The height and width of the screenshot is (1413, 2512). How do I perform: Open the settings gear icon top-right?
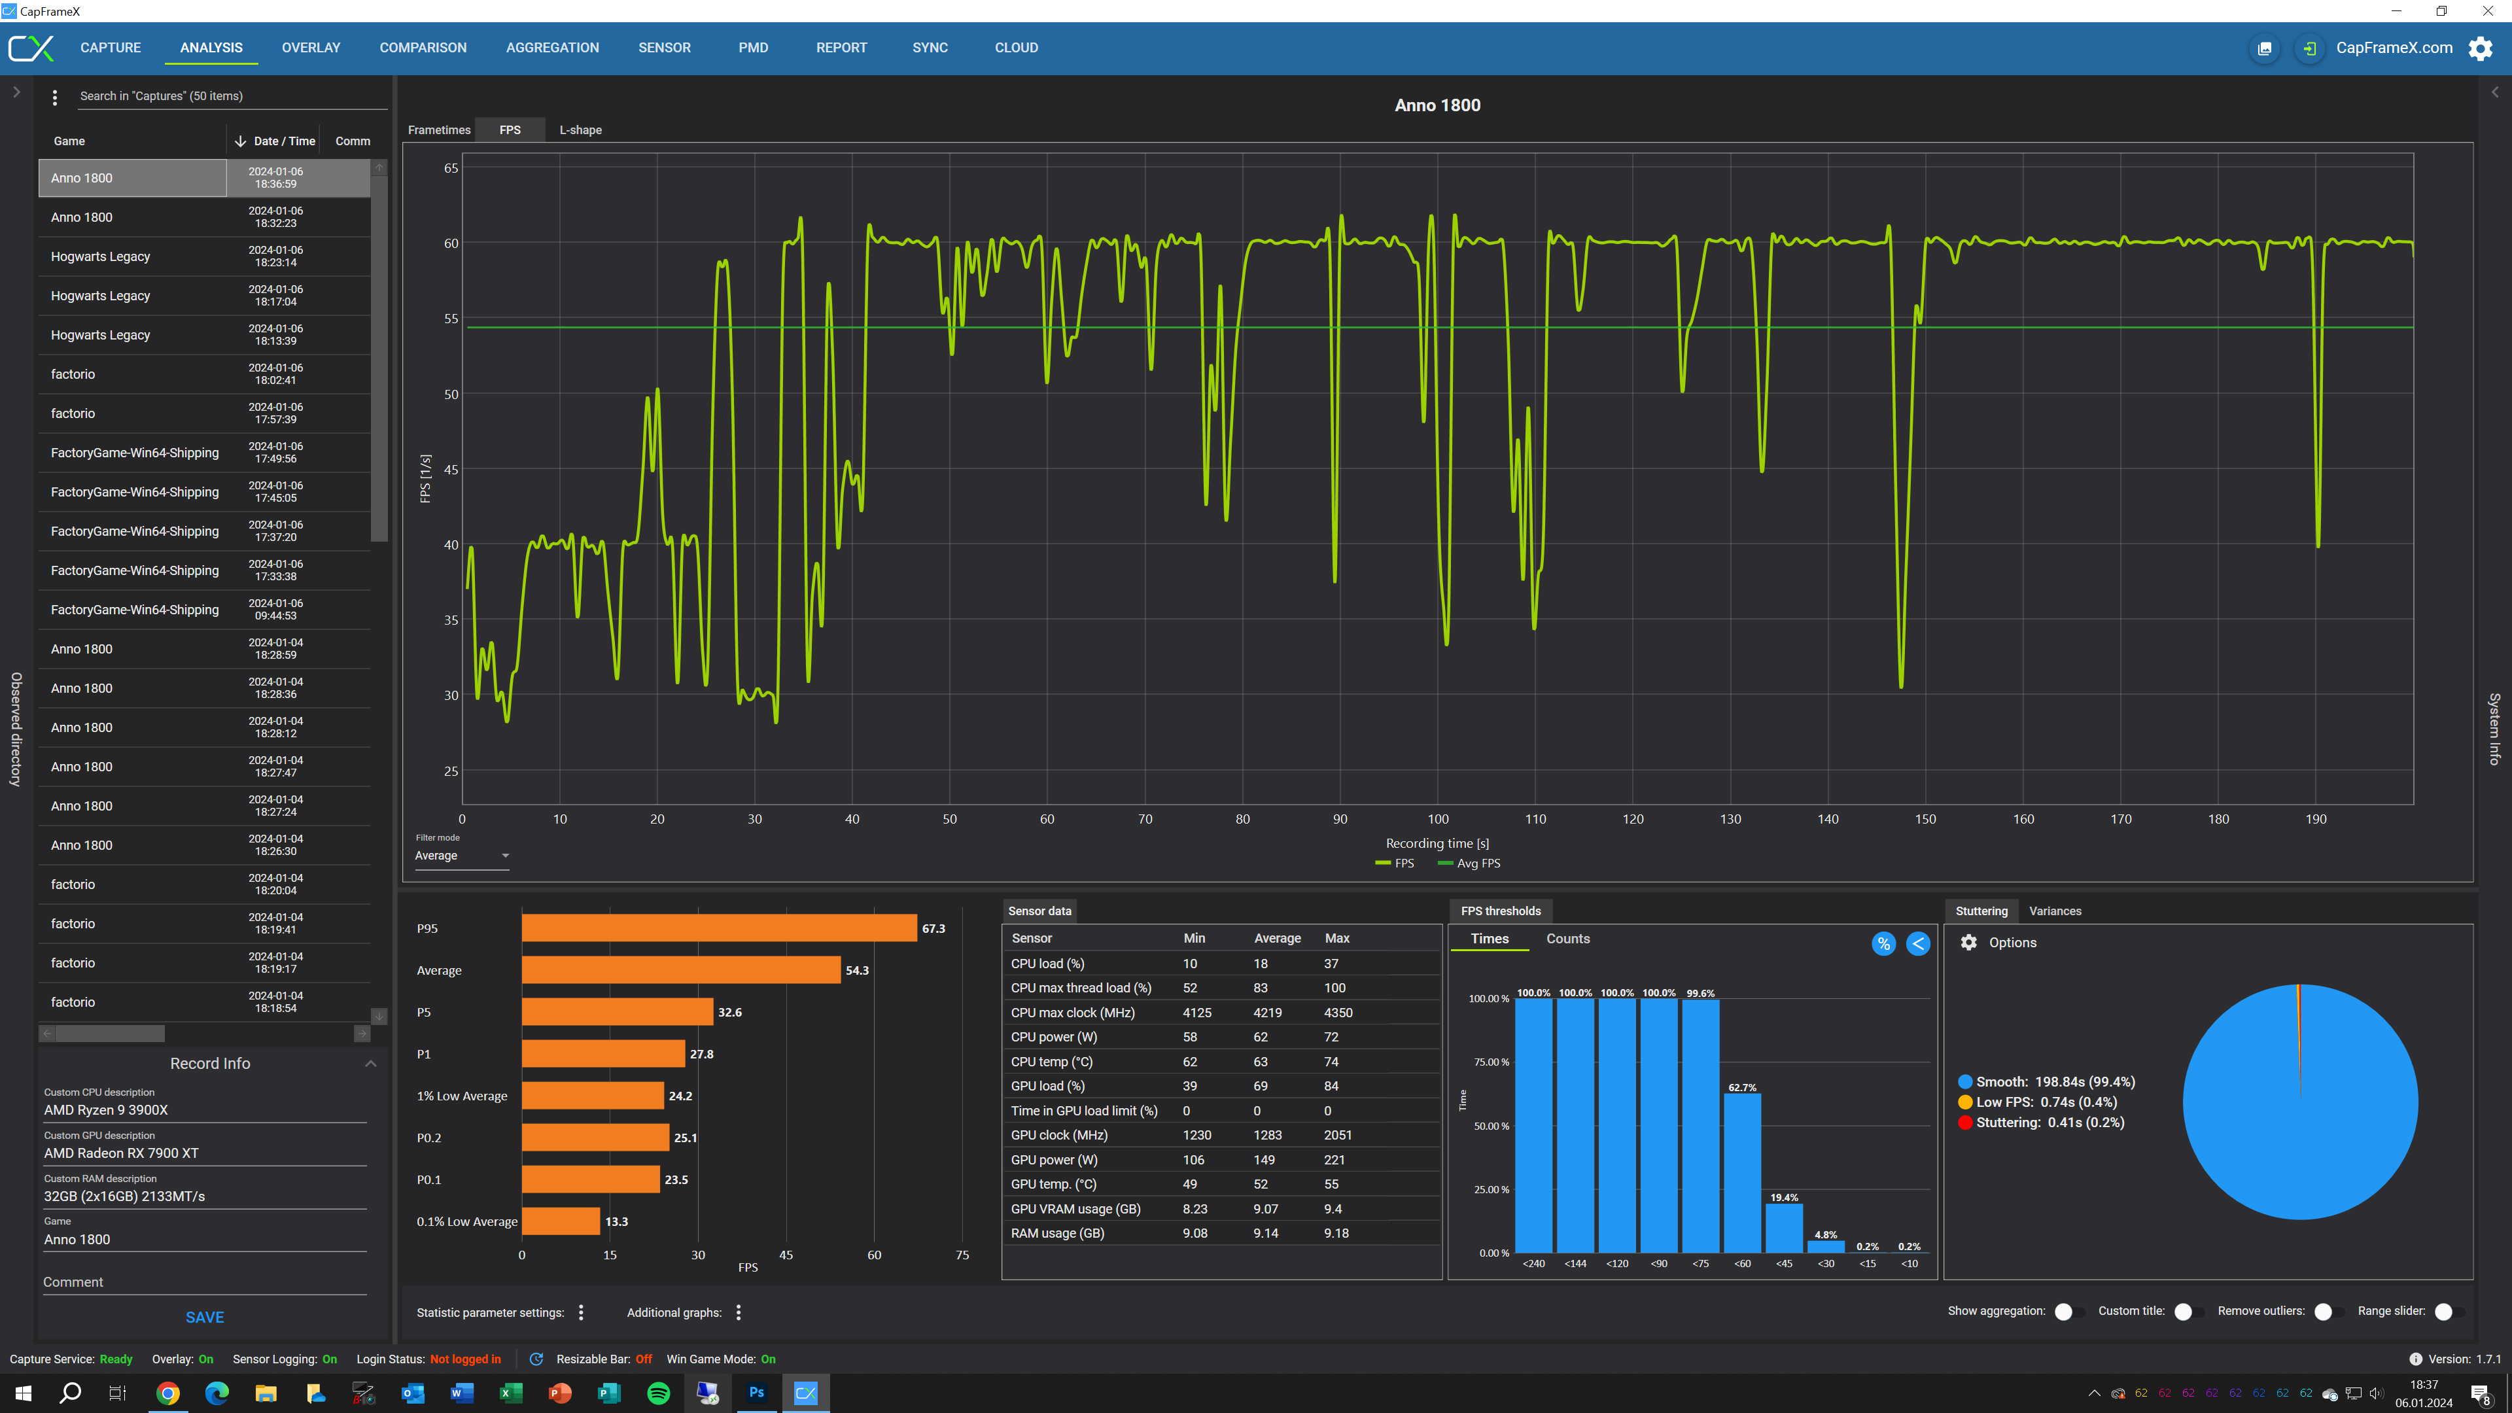click(2480, 48)
